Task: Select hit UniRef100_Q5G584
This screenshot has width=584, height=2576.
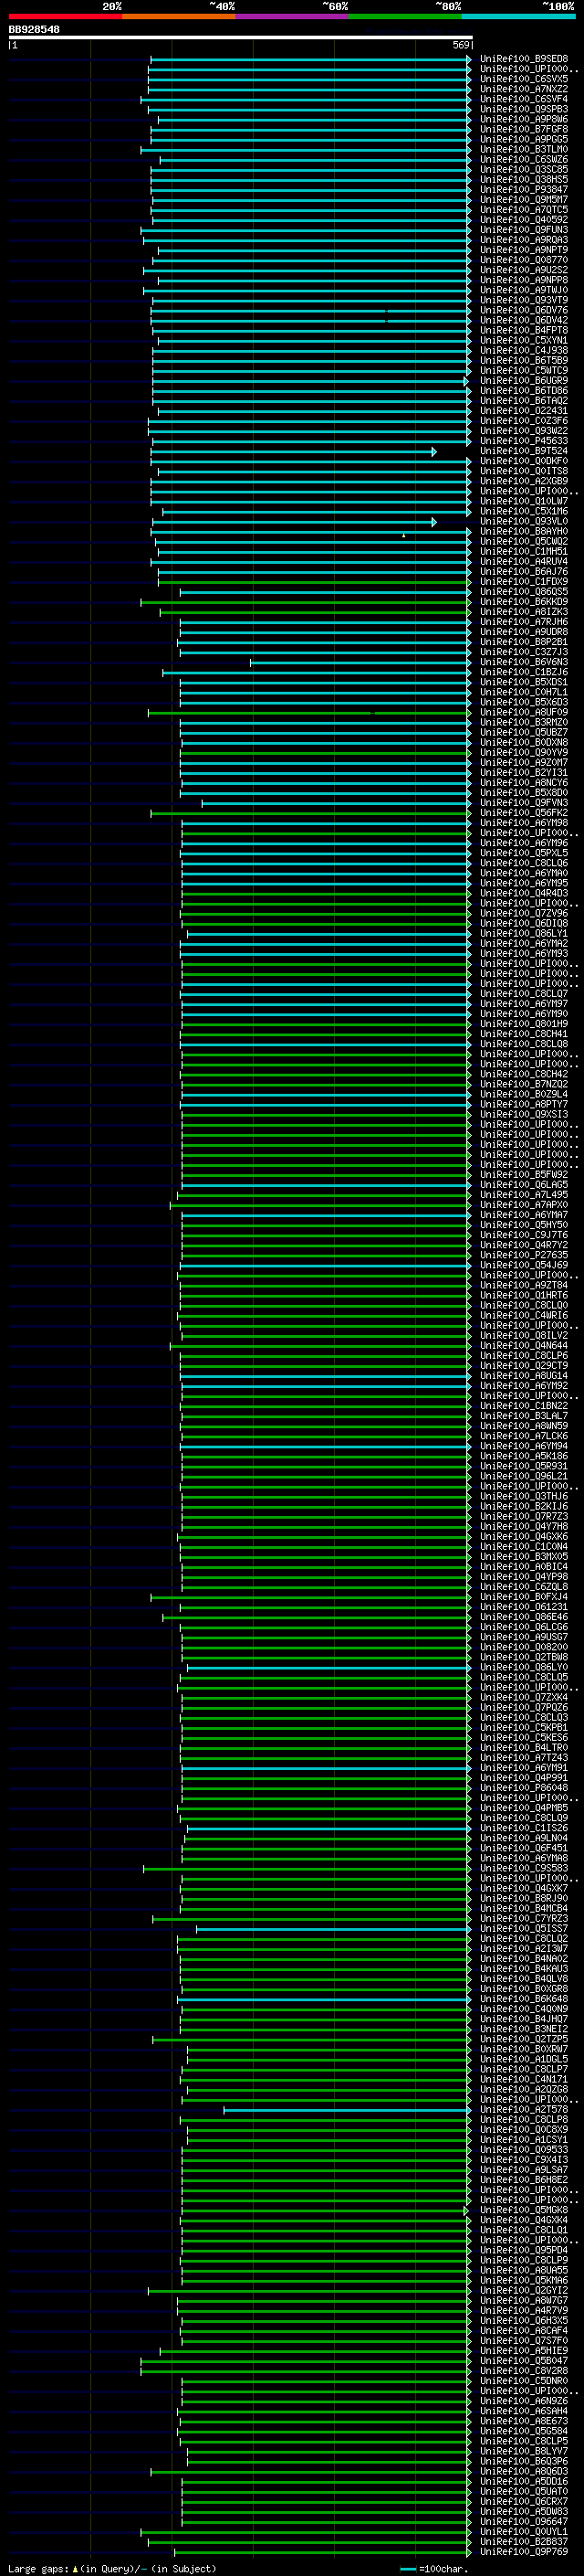Action: point(523,2431)
